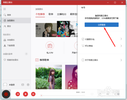Select 发现音乐 in the sidebar
The width and height of the screenshot is (127, 100).
pyautogui.click(x=16, y=20)
